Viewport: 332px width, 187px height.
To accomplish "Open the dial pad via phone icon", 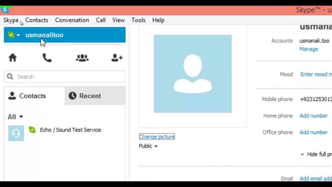I will [x=47, y=58].
